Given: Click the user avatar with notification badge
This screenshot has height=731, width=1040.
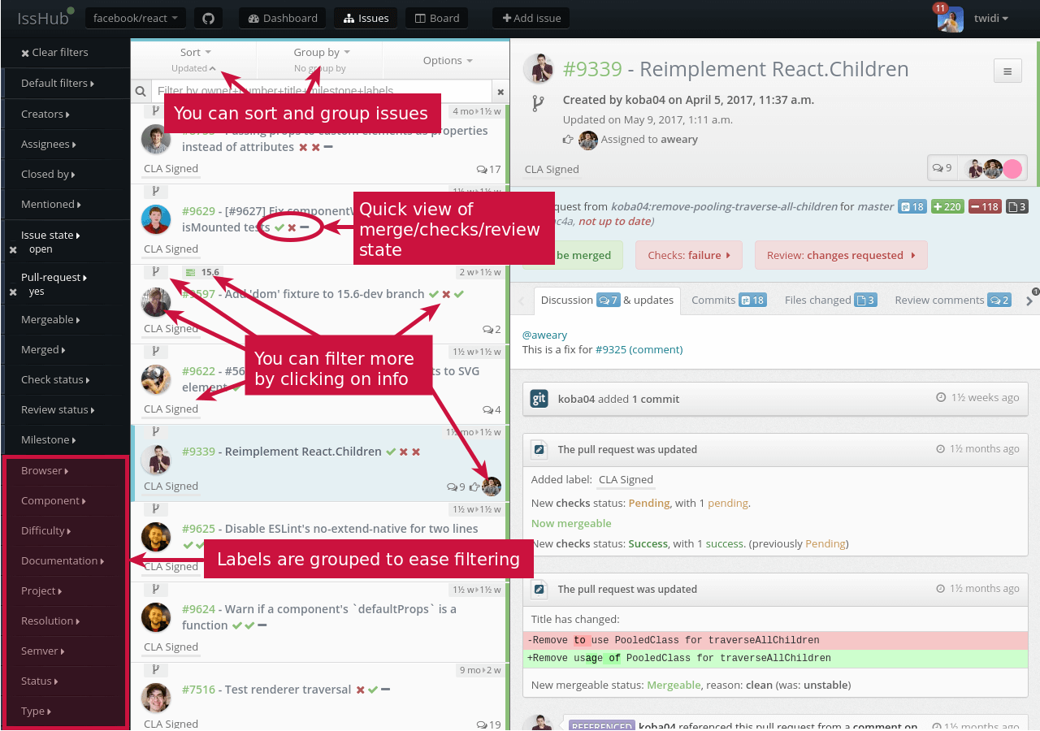Looking at the screenshot, I should click(950, 19).
